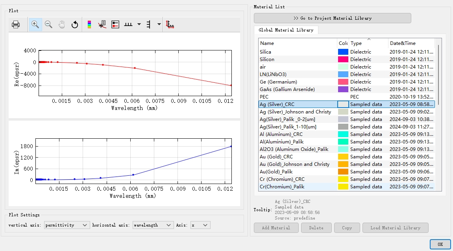Click the axis range scaling icon
The image size is (453, 251).
point(170,24)
